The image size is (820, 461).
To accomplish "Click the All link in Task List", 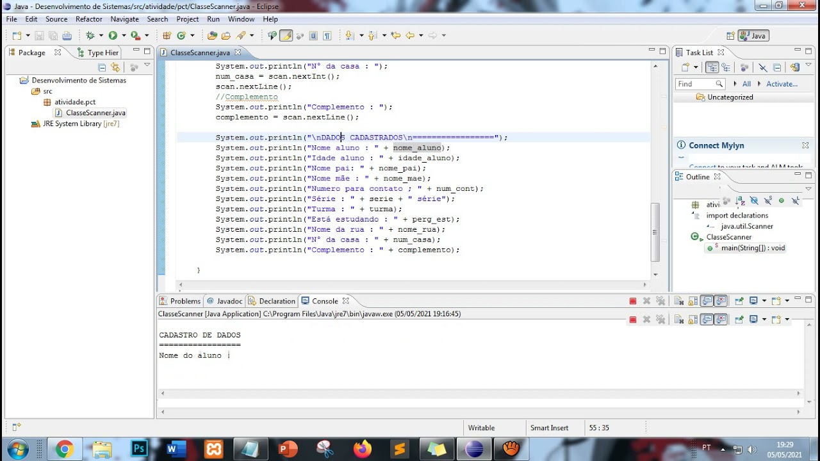I will (x=746, y=84).
